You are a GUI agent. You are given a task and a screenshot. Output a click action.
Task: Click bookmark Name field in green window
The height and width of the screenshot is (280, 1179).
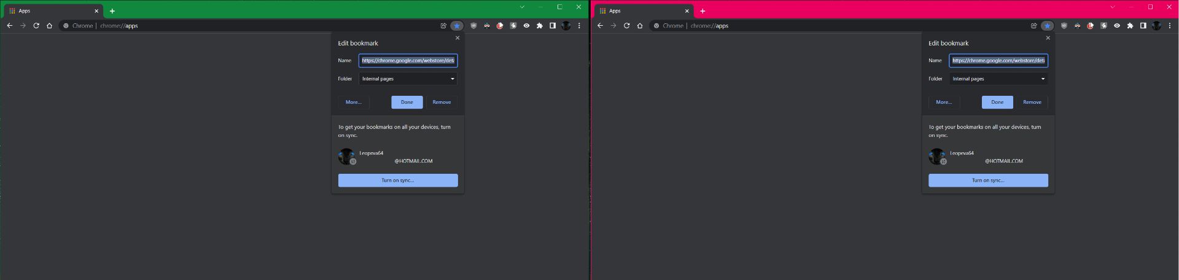pyautogui.click(x=408, y=61)
